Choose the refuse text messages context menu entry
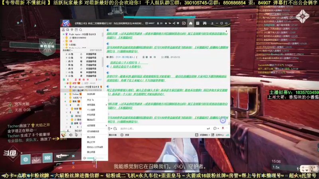 95,147
